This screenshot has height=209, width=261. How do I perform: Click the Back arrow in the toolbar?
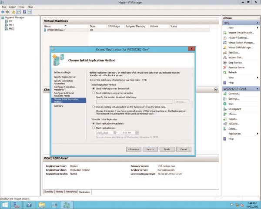pyautogui.click(x=3, y=12)
